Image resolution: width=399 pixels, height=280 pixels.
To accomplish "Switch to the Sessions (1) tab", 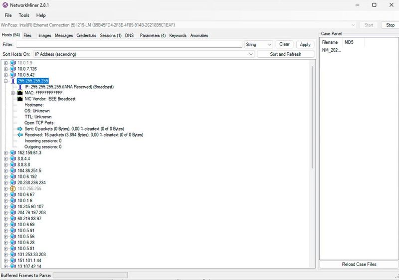I will click(x=111, y=35).
